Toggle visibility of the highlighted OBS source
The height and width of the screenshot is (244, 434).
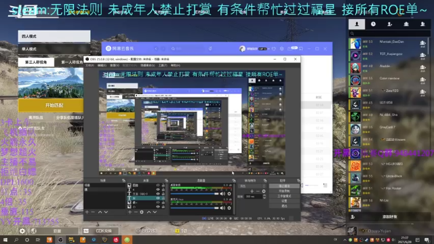click(x=158, y=198)
